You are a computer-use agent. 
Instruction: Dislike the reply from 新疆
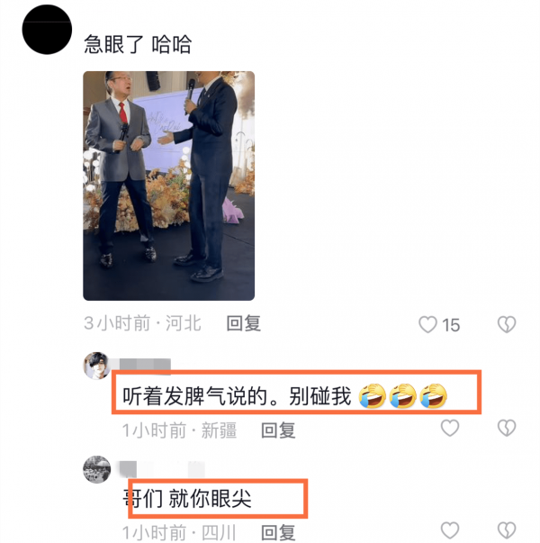point(507,428)
